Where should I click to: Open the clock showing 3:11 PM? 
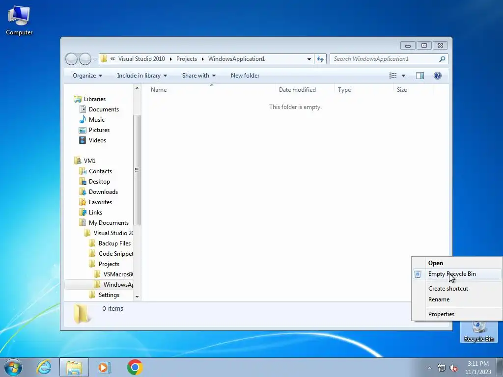(478, 368)
